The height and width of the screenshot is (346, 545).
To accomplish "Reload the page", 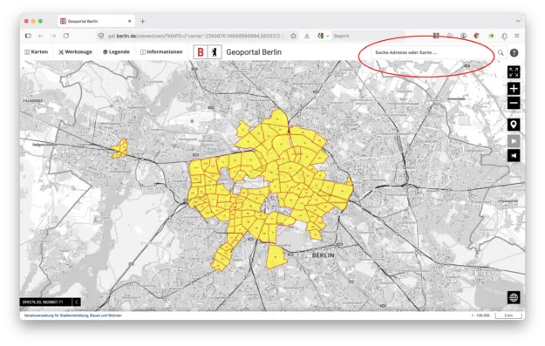I will (66, 36).
